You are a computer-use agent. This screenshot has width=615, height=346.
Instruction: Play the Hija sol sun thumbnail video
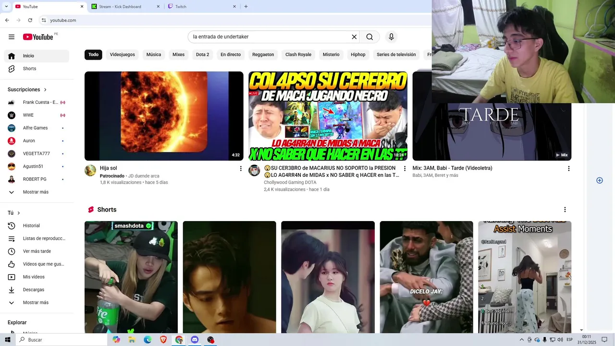(x=164, y=116)
